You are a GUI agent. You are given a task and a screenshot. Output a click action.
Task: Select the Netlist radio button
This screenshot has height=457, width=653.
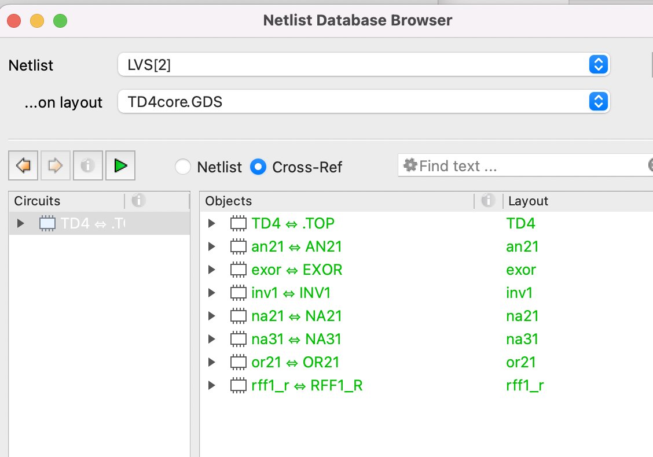point(183,167)
